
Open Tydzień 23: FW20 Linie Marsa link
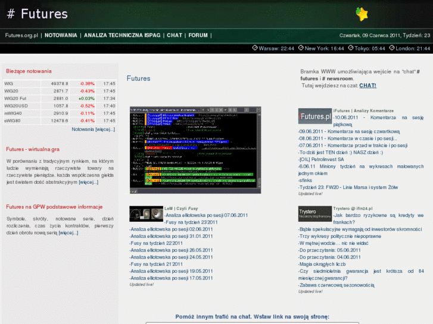(348, 187)
